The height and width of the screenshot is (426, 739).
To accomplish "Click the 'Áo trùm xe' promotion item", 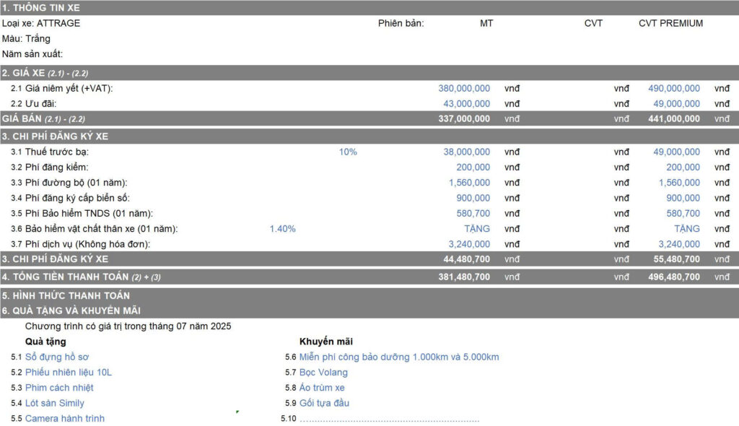I will click(322, 388).
